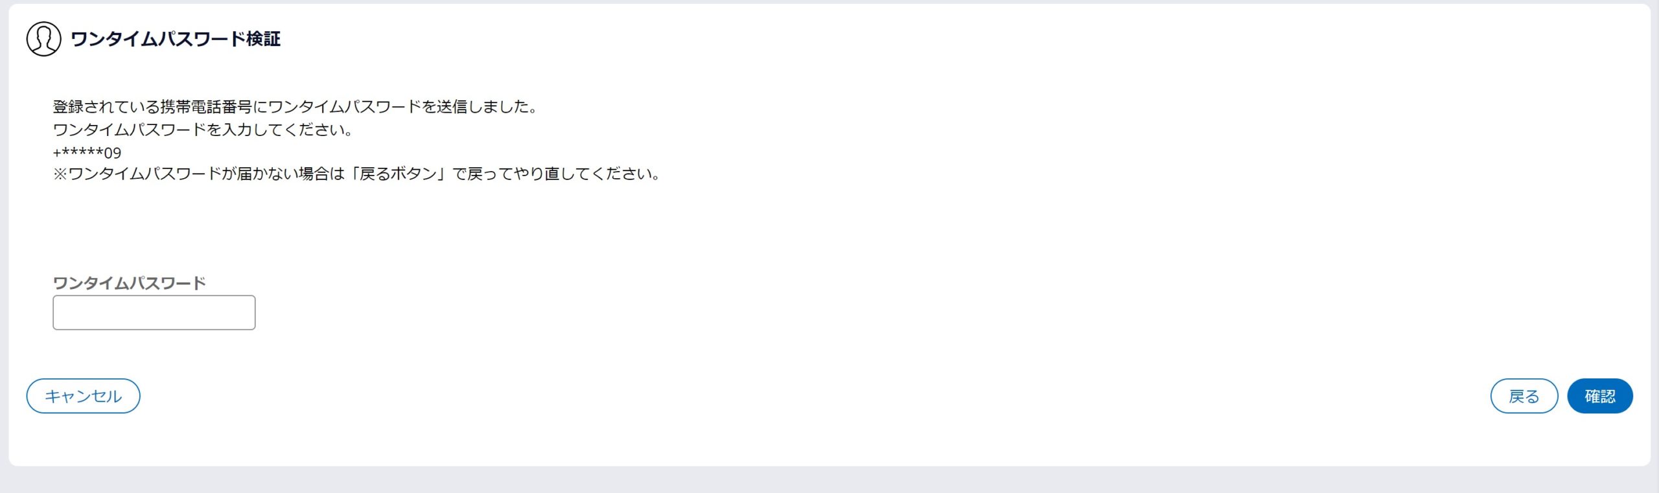Click the ワンタイムパスワード input field
Viewport: 1659px width, 493px height.
[154, 312]
